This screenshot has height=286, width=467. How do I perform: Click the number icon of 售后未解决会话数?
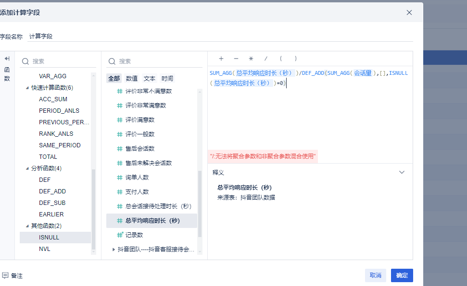(120, 163)
